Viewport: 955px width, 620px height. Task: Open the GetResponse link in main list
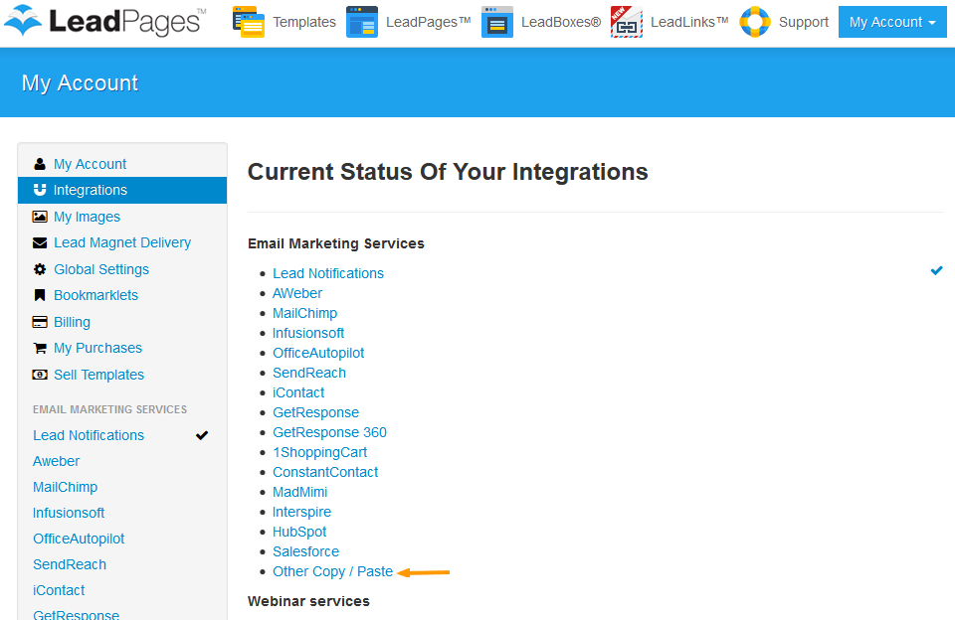click(315, 412)
